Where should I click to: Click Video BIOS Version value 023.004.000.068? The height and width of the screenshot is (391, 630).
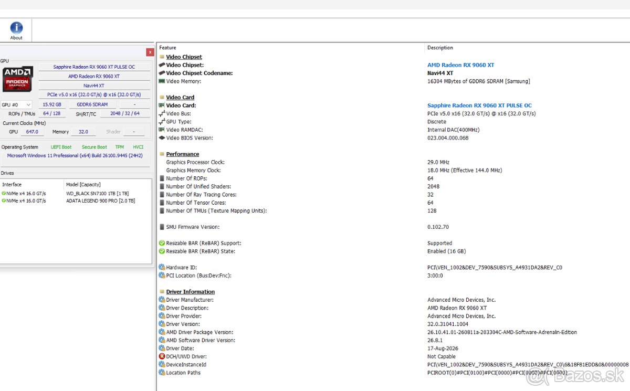click(x=448, y=138)
